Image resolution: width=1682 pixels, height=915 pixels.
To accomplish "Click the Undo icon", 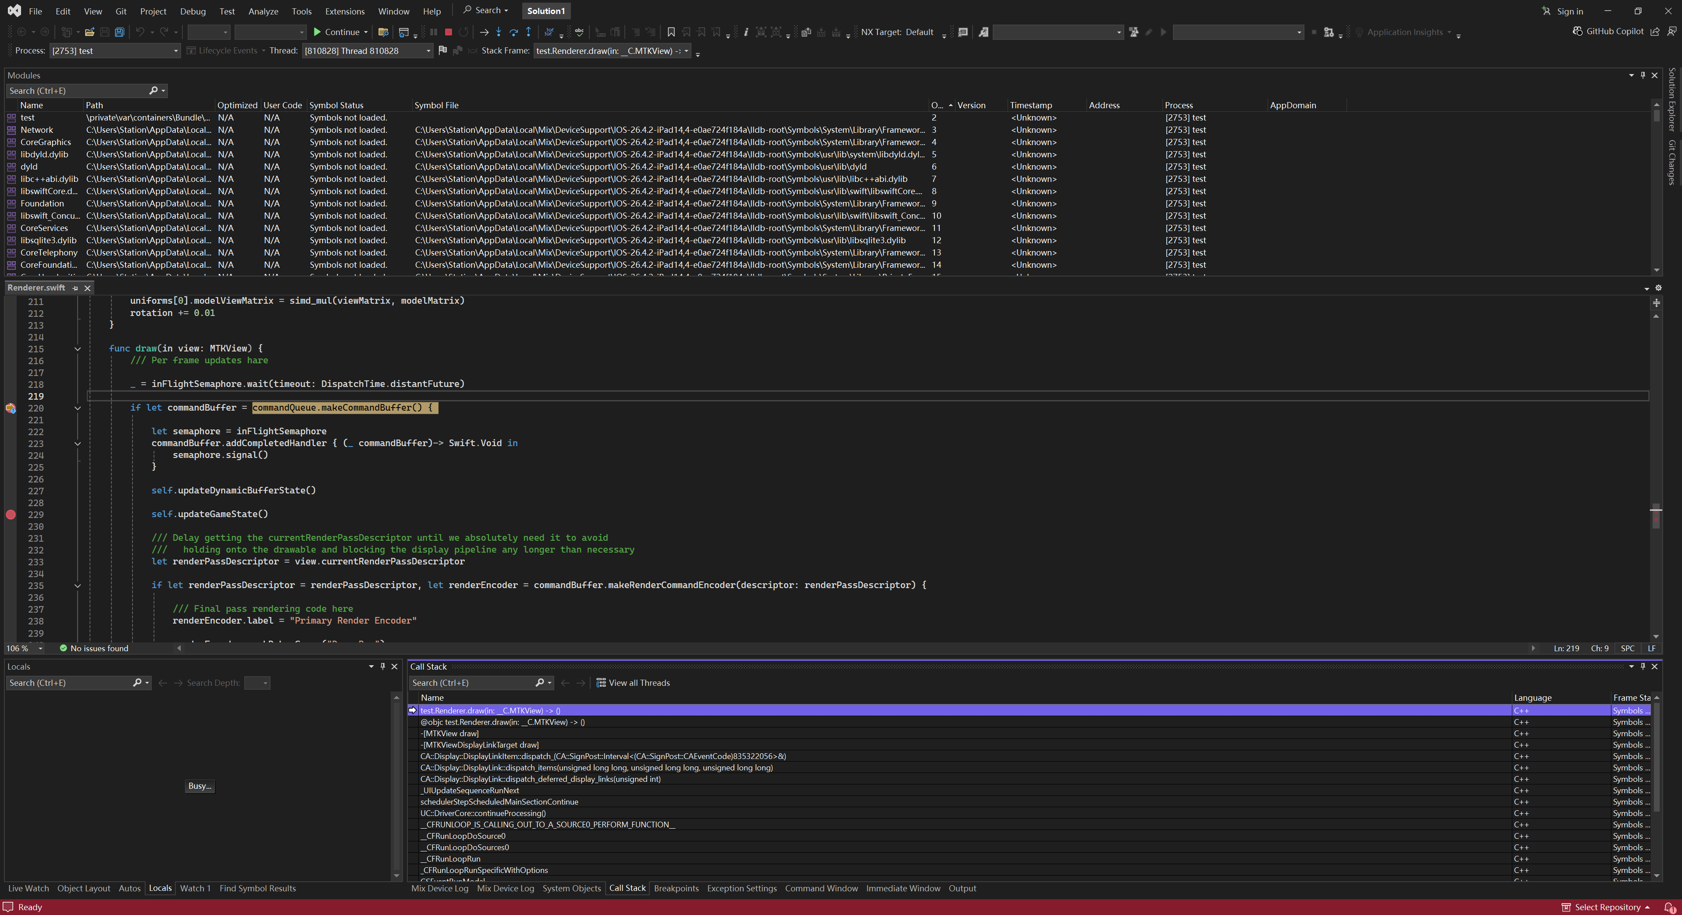I will point(140,32).
